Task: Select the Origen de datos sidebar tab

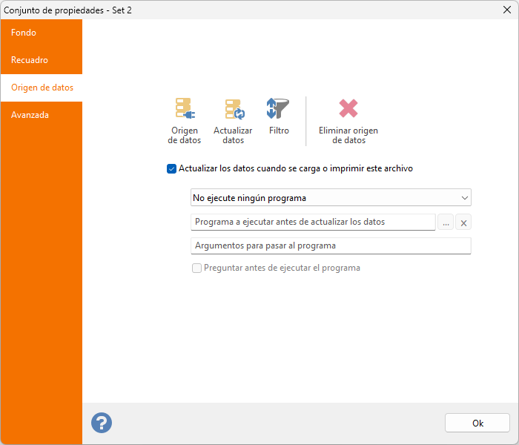Action: pyautogui.click(x=42, y=88)
